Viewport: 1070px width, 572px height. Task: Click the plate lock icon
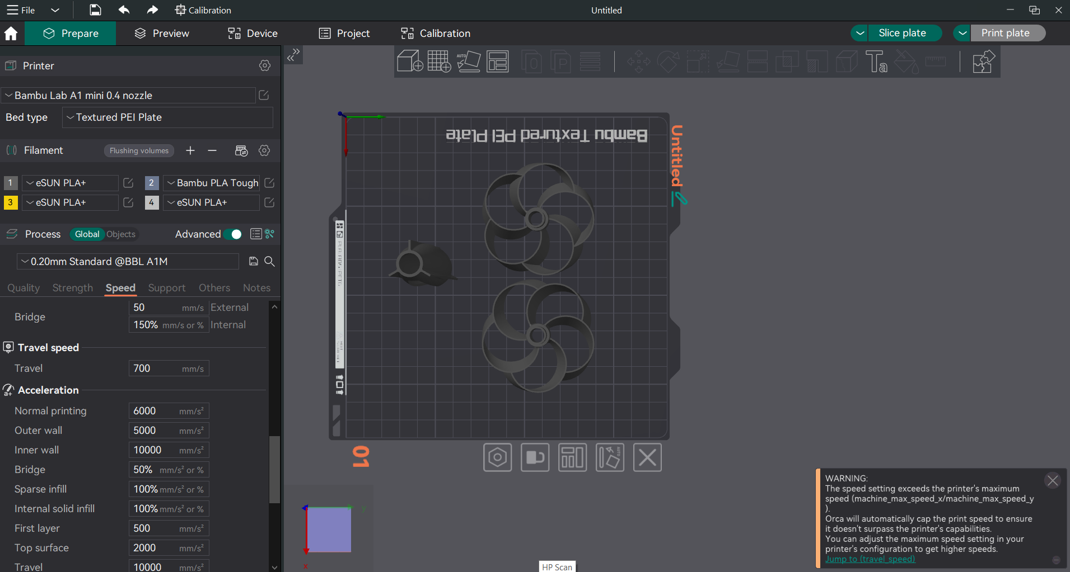(535, 457)
